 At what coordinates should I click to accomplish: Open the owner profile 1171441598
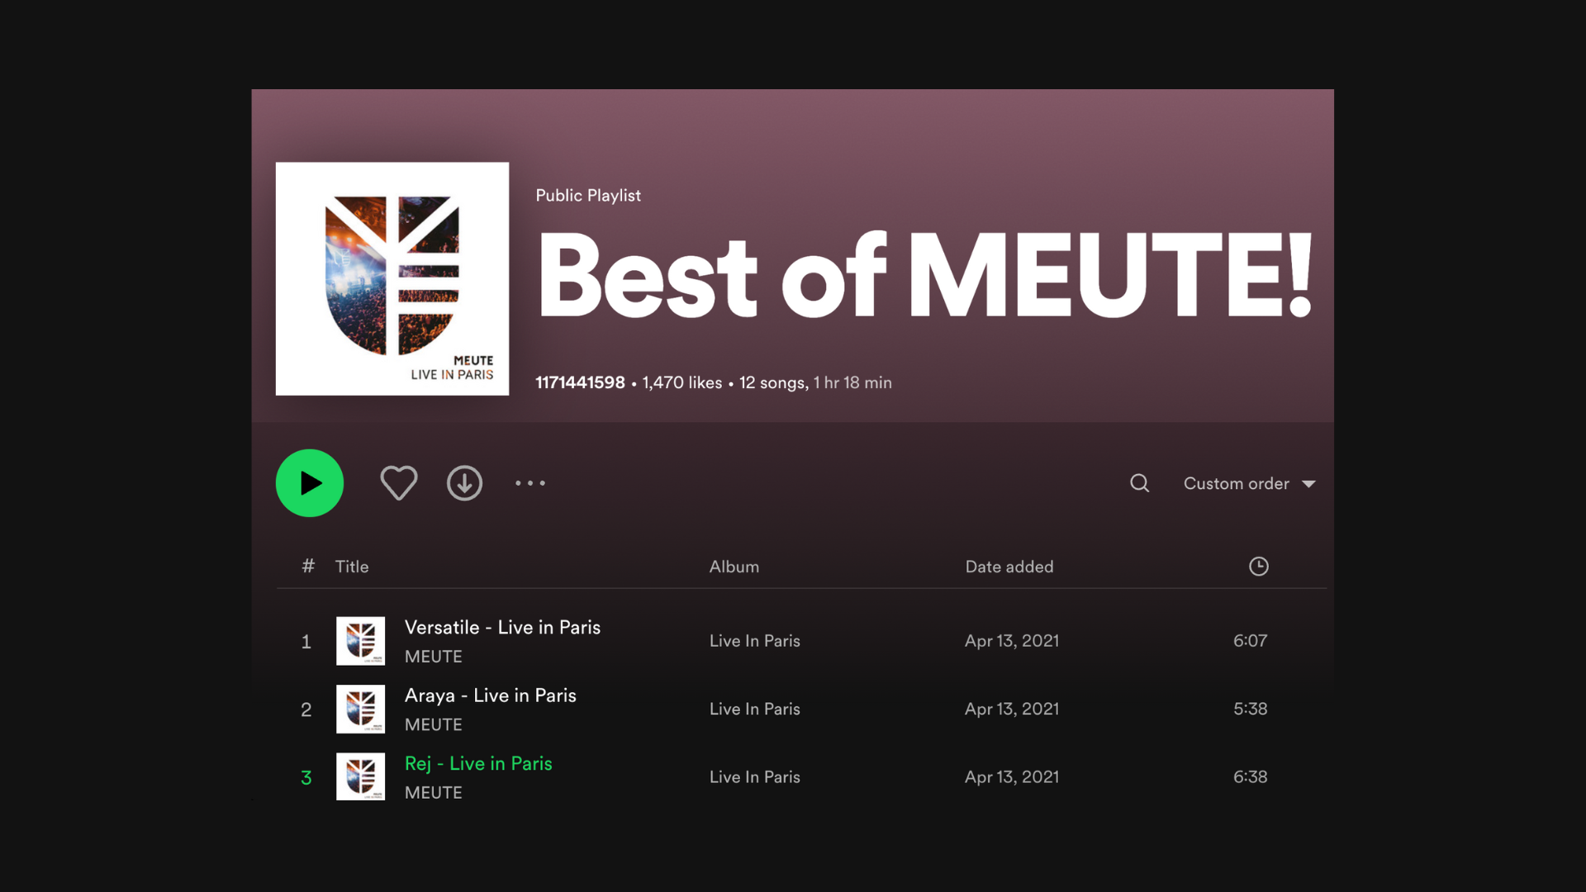580,382
